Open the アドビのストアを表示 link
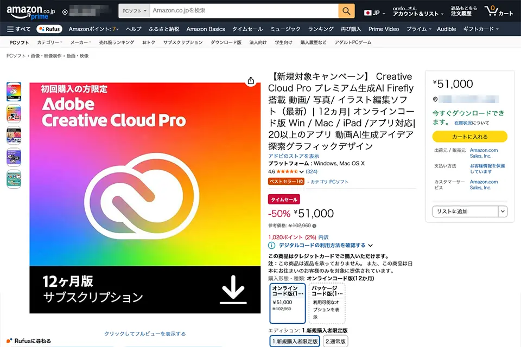Screen dimensions: 521x347 coord(294,156)
